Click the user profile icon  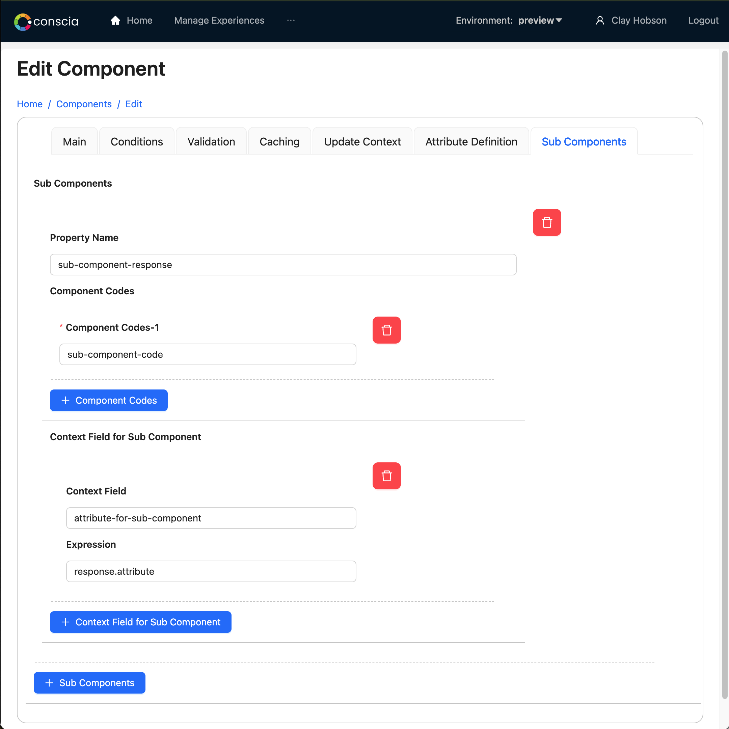(599, 20)
